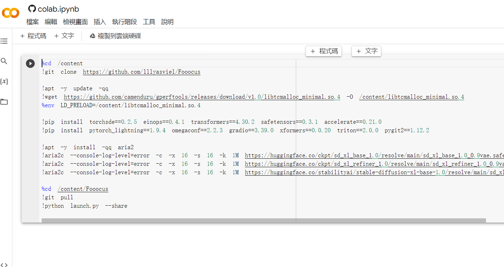504x267 pixels.
Task: Open the code snippets icon at bottom left
Action: 4,265
